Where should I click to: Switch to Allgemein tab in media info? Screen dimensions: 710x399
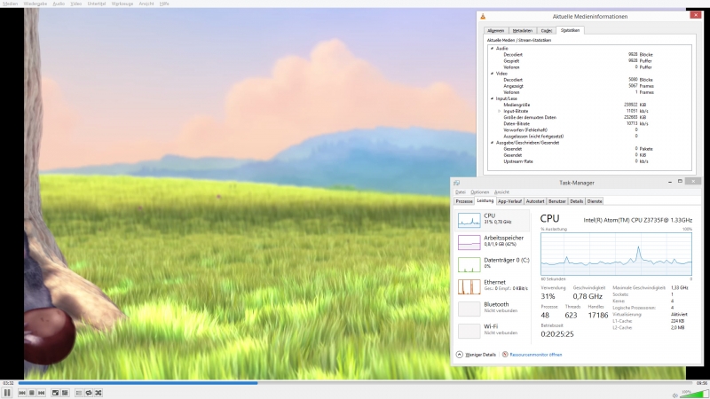[x=495, y=31]
